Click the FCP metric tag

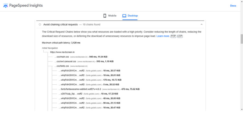click(x=173, y=36)
